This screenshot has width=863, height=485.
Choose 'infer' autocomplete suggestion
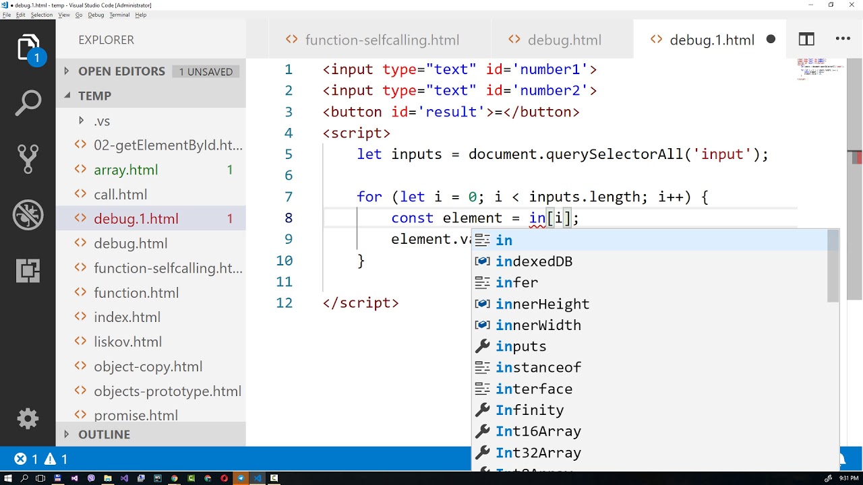650,282
